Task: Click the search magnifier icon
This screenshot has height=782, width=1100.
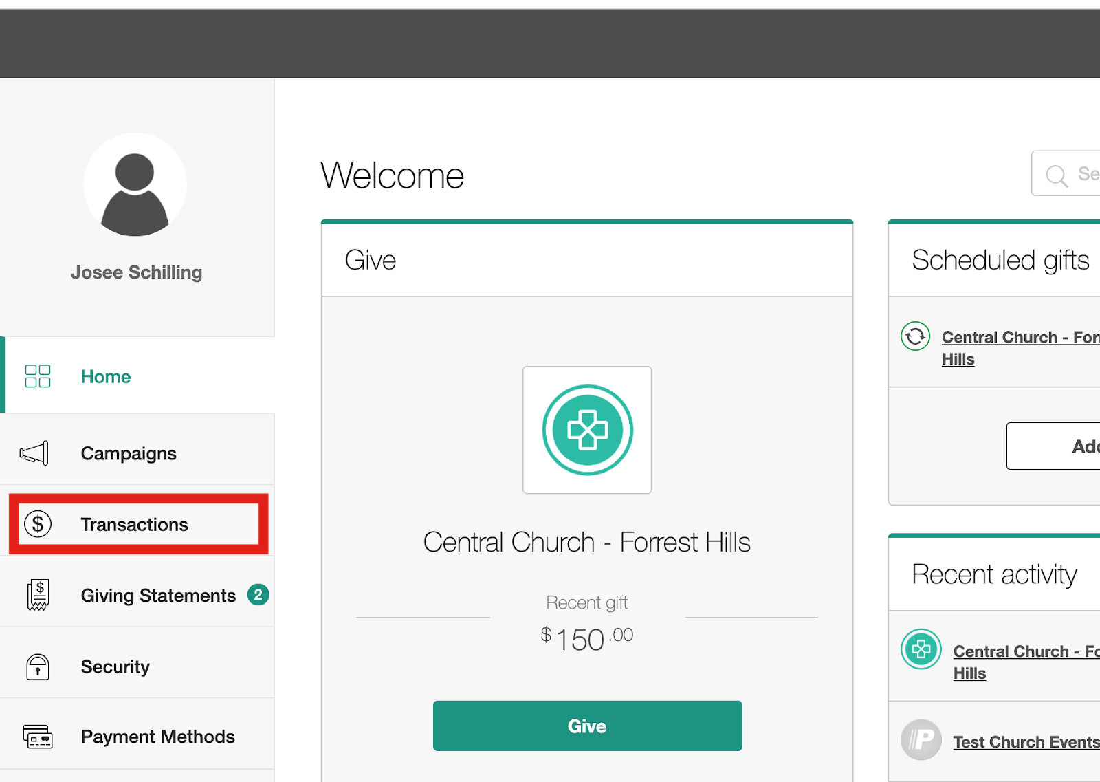Action: tap(1057, 174)
